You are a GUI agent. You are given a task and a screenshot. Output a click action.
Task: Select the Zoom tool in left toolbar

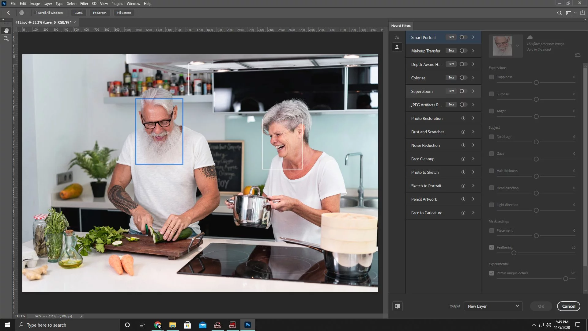(x=6, y=39)
